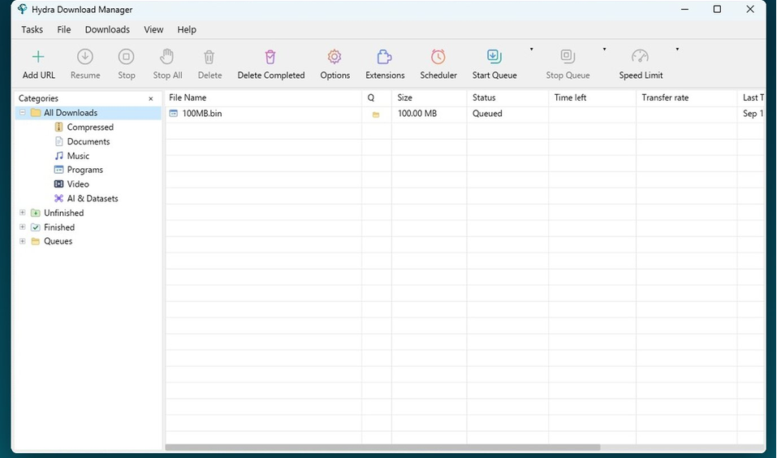Expand the Unfinished tree node
The height and width of the screenshot is (458, 777).
coord(22,212)
